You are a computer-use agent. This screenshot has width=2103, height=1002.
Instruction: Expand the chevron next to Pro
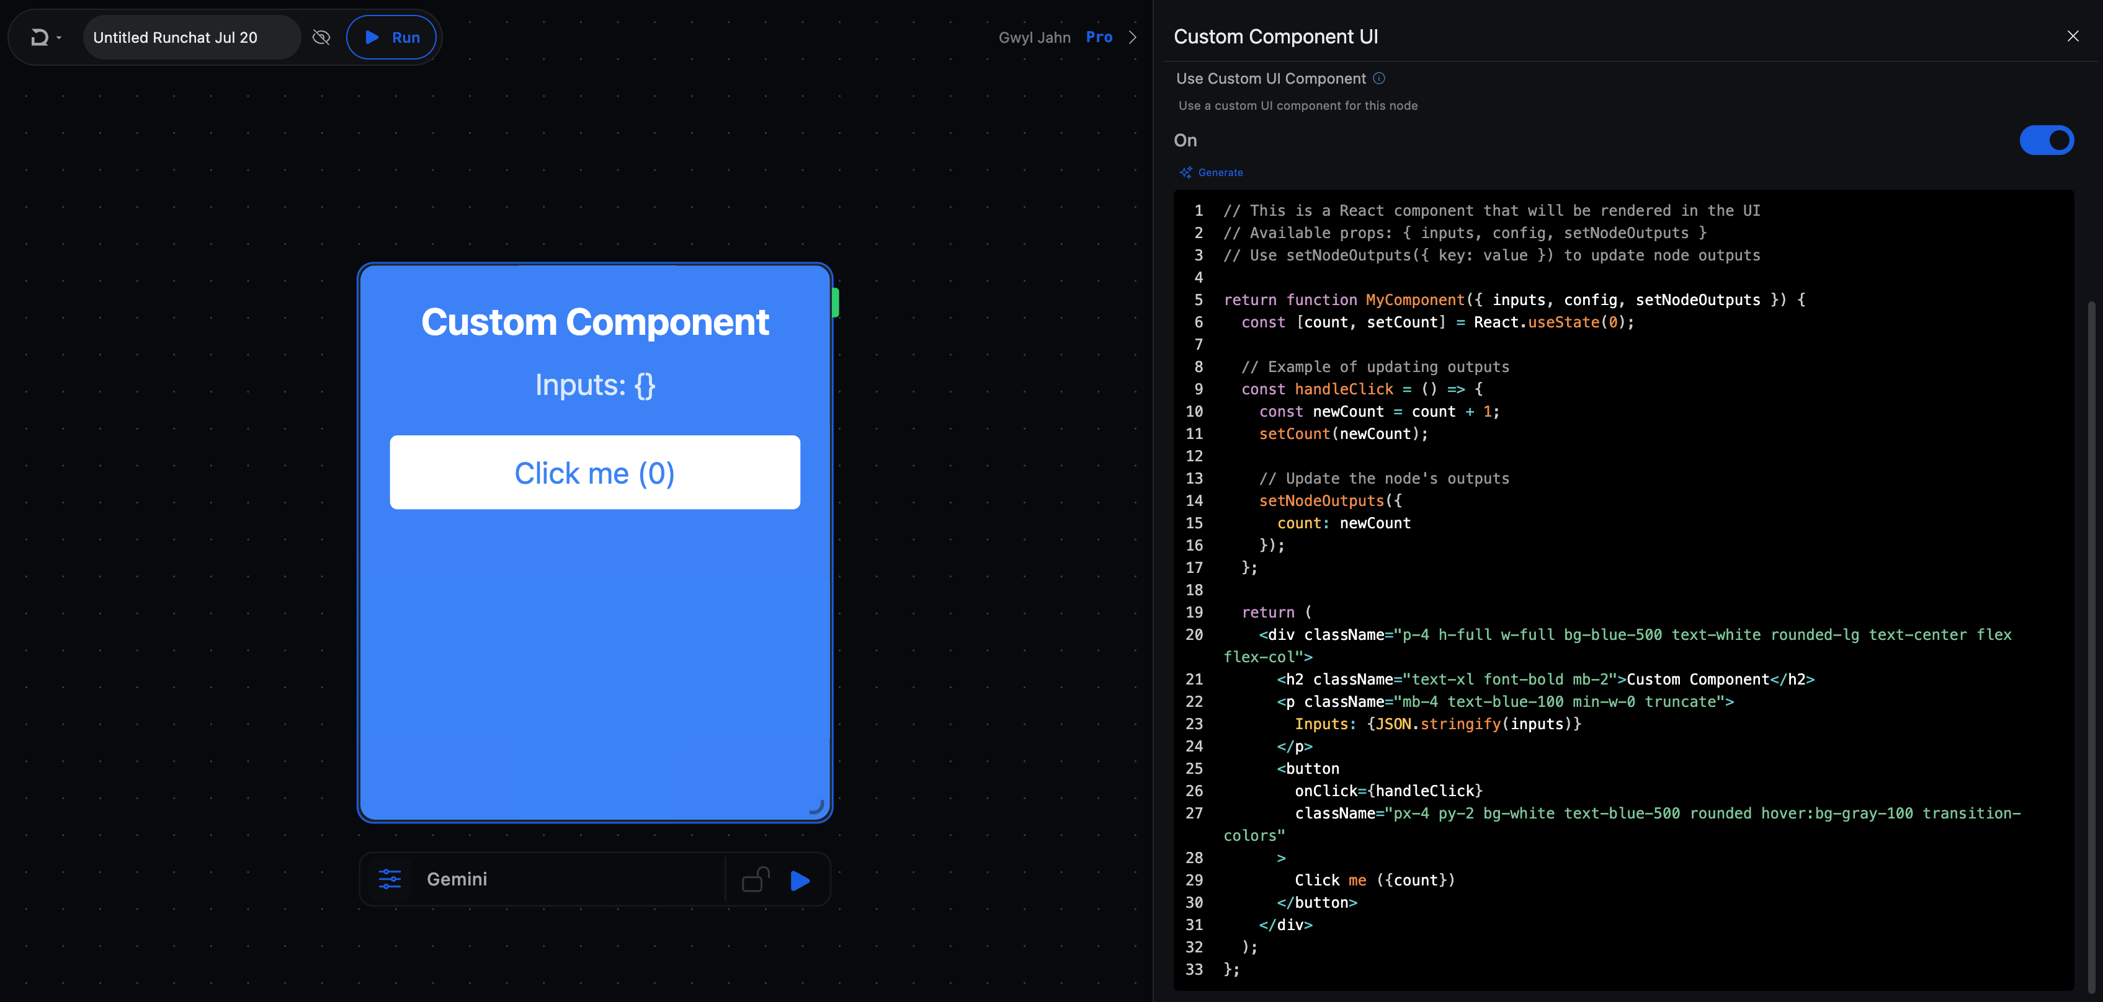tap(1132, 38)
